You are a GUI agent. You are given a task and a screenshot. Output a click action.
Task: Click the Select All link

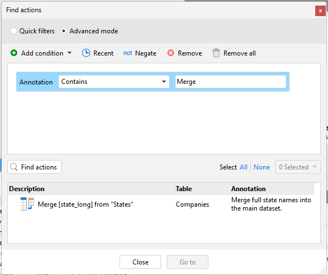[243, 167]
